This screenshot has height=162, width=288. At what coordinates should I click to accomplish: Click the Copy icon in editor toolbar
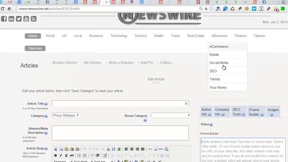[x=61, y=149]
